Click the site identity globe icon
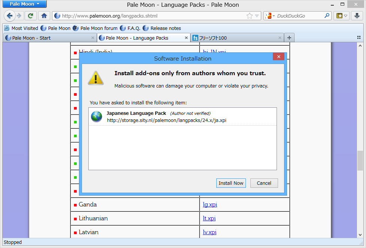The height and width of the screenshot is (248, 366). coord(57,16)
